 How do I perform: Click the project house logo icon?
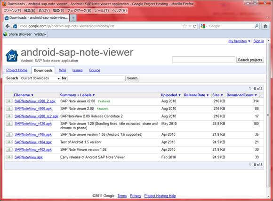(x=12, y=55)
